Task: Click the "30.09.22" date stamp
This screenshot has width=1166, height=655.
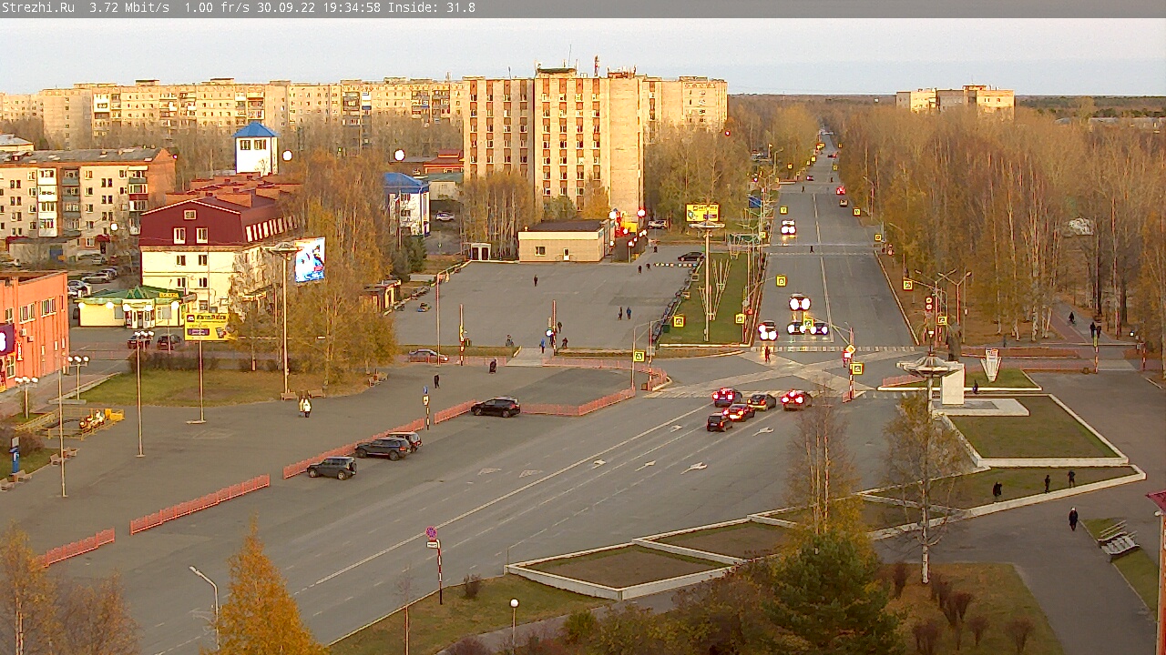Action: (286, 7)
